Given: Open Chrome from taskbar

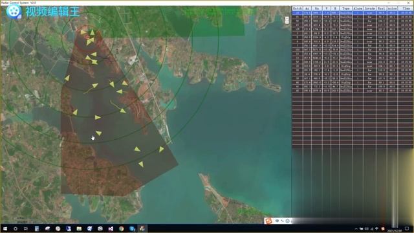Looking at the screenshot, I should click(x=121, y=228).
